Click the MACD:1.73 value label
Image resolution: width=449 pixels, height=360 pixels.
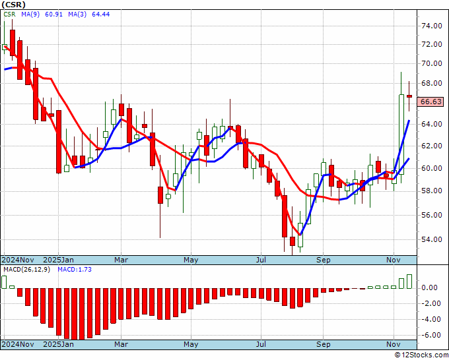click(75, 270)
